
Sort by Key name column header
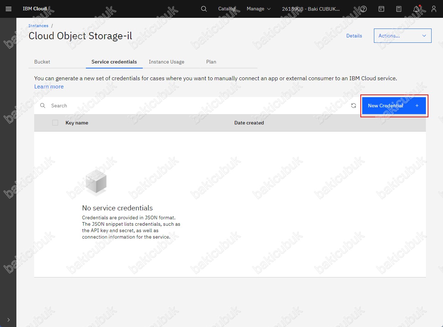coord(77,123)
